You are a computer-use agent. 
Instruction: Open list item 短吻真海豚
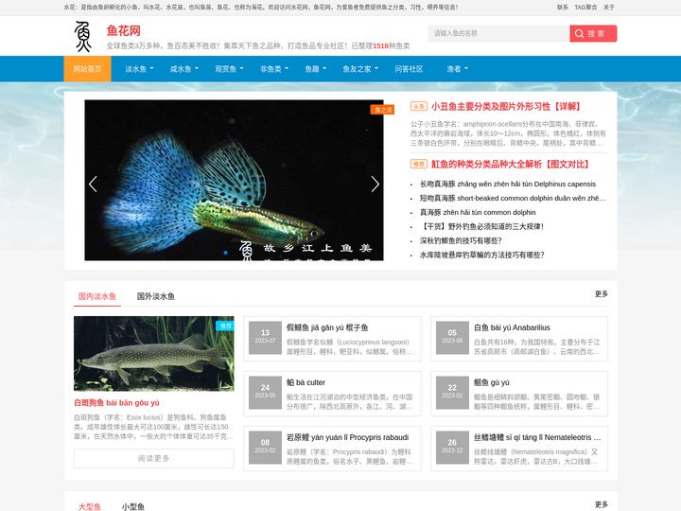pyautogui.click(x=513, y=198)
